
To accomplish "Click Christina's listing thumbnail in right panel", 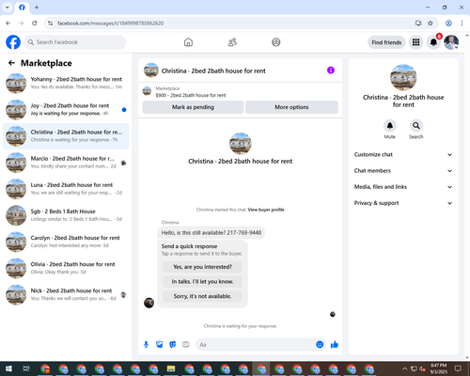I will tap(403, 77).
